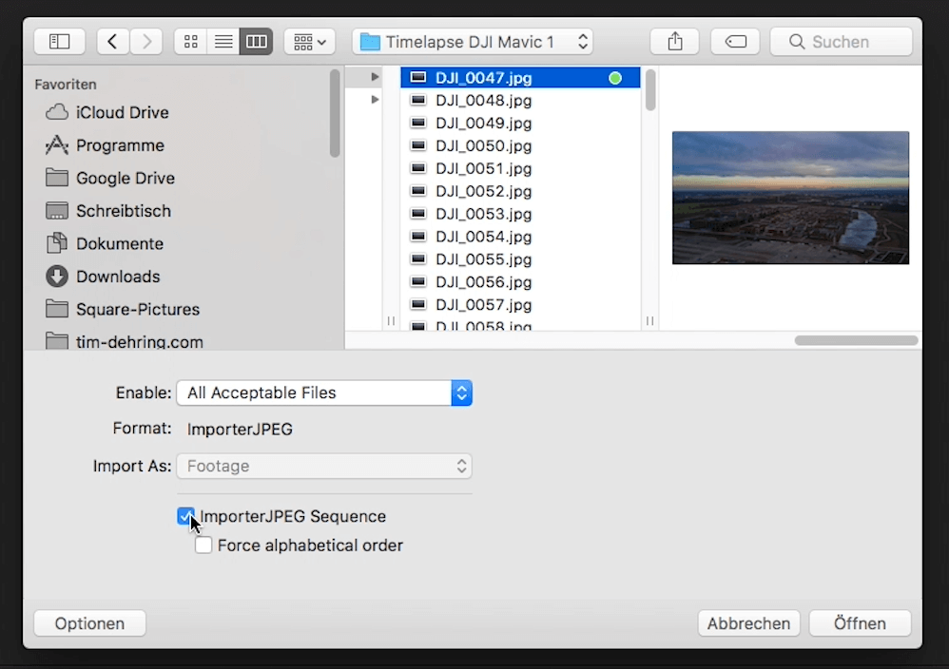Viewport: 949px width, 669px height.
Task: Click the sidebar vertical scrollbar
Action: (335, 113)
